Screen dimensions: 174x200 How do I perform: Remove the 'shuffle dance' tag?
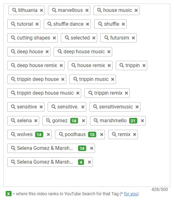click(x=87, y=24)
